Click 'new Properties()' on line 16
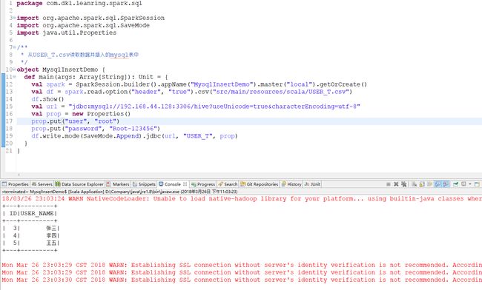This screenshot has width=482, height=290. click(x=102, y=114)
